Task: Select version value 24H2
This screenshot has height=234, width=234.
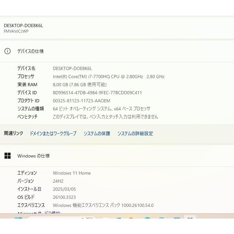Action: click(x=58, y=181)
